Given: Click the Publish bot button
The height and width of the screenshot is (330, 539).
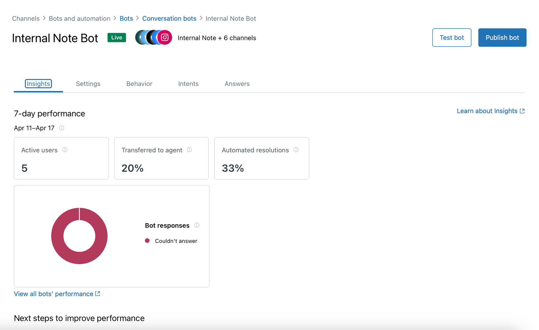Looking at the screenshot, I should coord(502,37).
